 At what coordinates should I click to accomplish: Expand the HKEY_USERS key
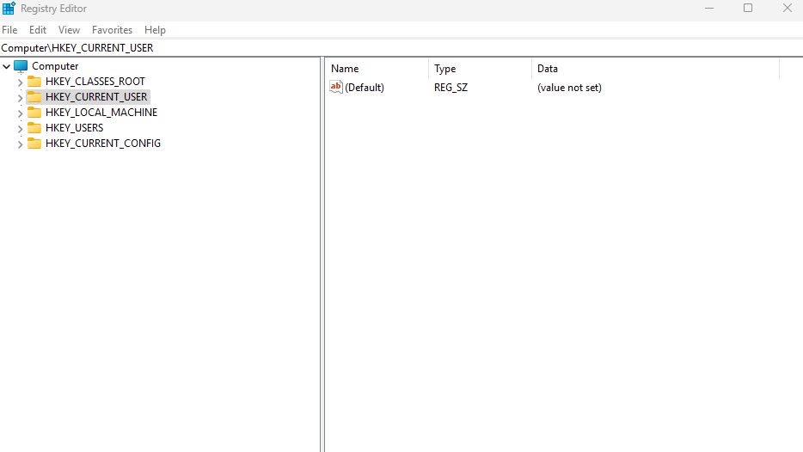pos(20,129)
